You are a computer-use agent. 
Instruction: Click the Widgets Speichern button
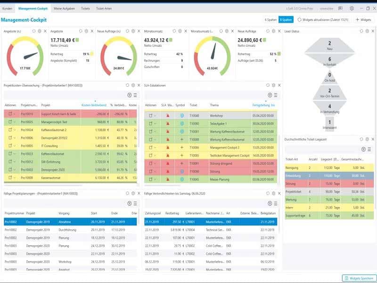pos(359,278)
